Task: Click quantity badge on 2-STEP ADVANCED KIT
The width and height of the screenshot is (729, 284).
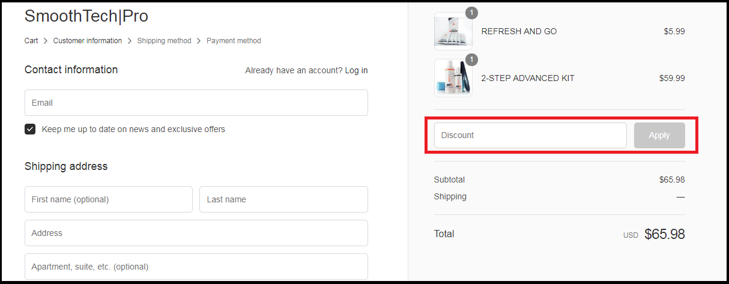Action: [471, 59]
